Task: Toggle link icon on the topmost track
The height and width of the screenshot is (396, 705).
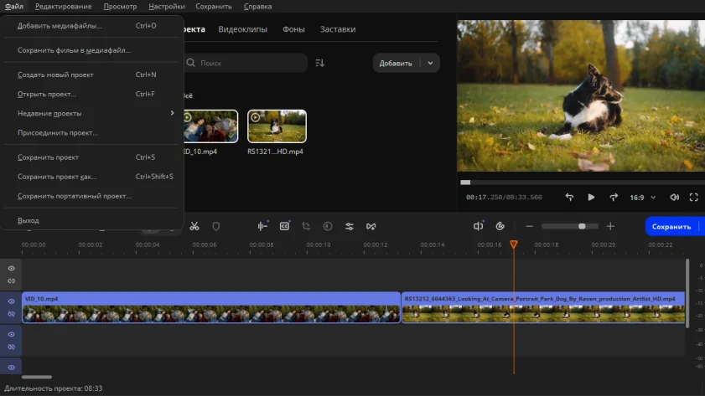Action: point(12,280)
